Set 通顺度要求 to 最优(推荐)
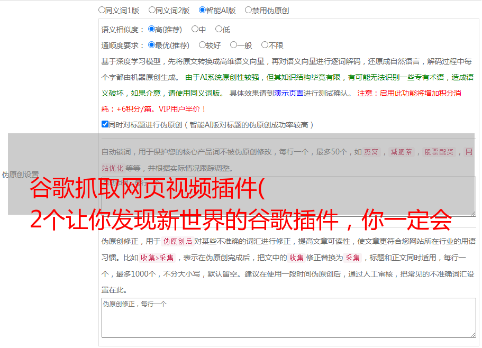Image resolution: width=482 pixels, height=348 pixels. pyautogui.click(x=151, y=45)
